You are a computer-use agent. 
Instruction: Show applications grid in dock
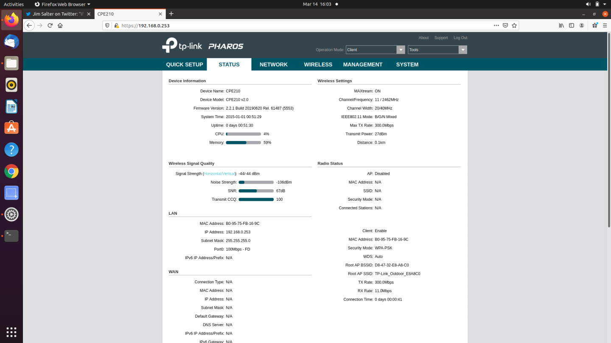point(11,332)
